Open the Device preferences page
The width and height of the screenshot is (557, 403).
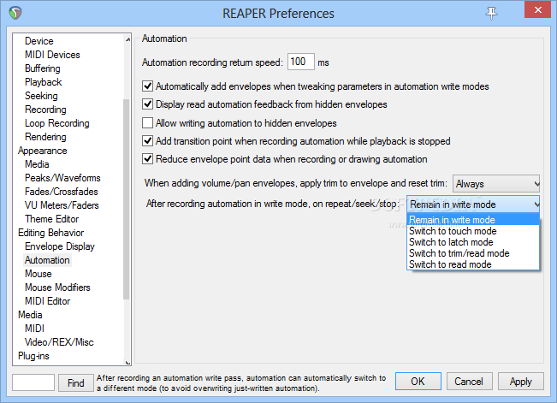[x=39, y=41]
